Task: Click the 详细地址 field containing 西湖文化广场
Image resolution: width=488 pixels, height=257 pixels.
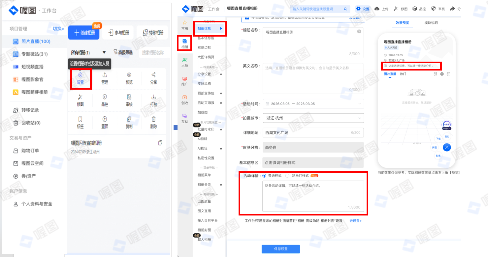Action: tap(313, 132)
